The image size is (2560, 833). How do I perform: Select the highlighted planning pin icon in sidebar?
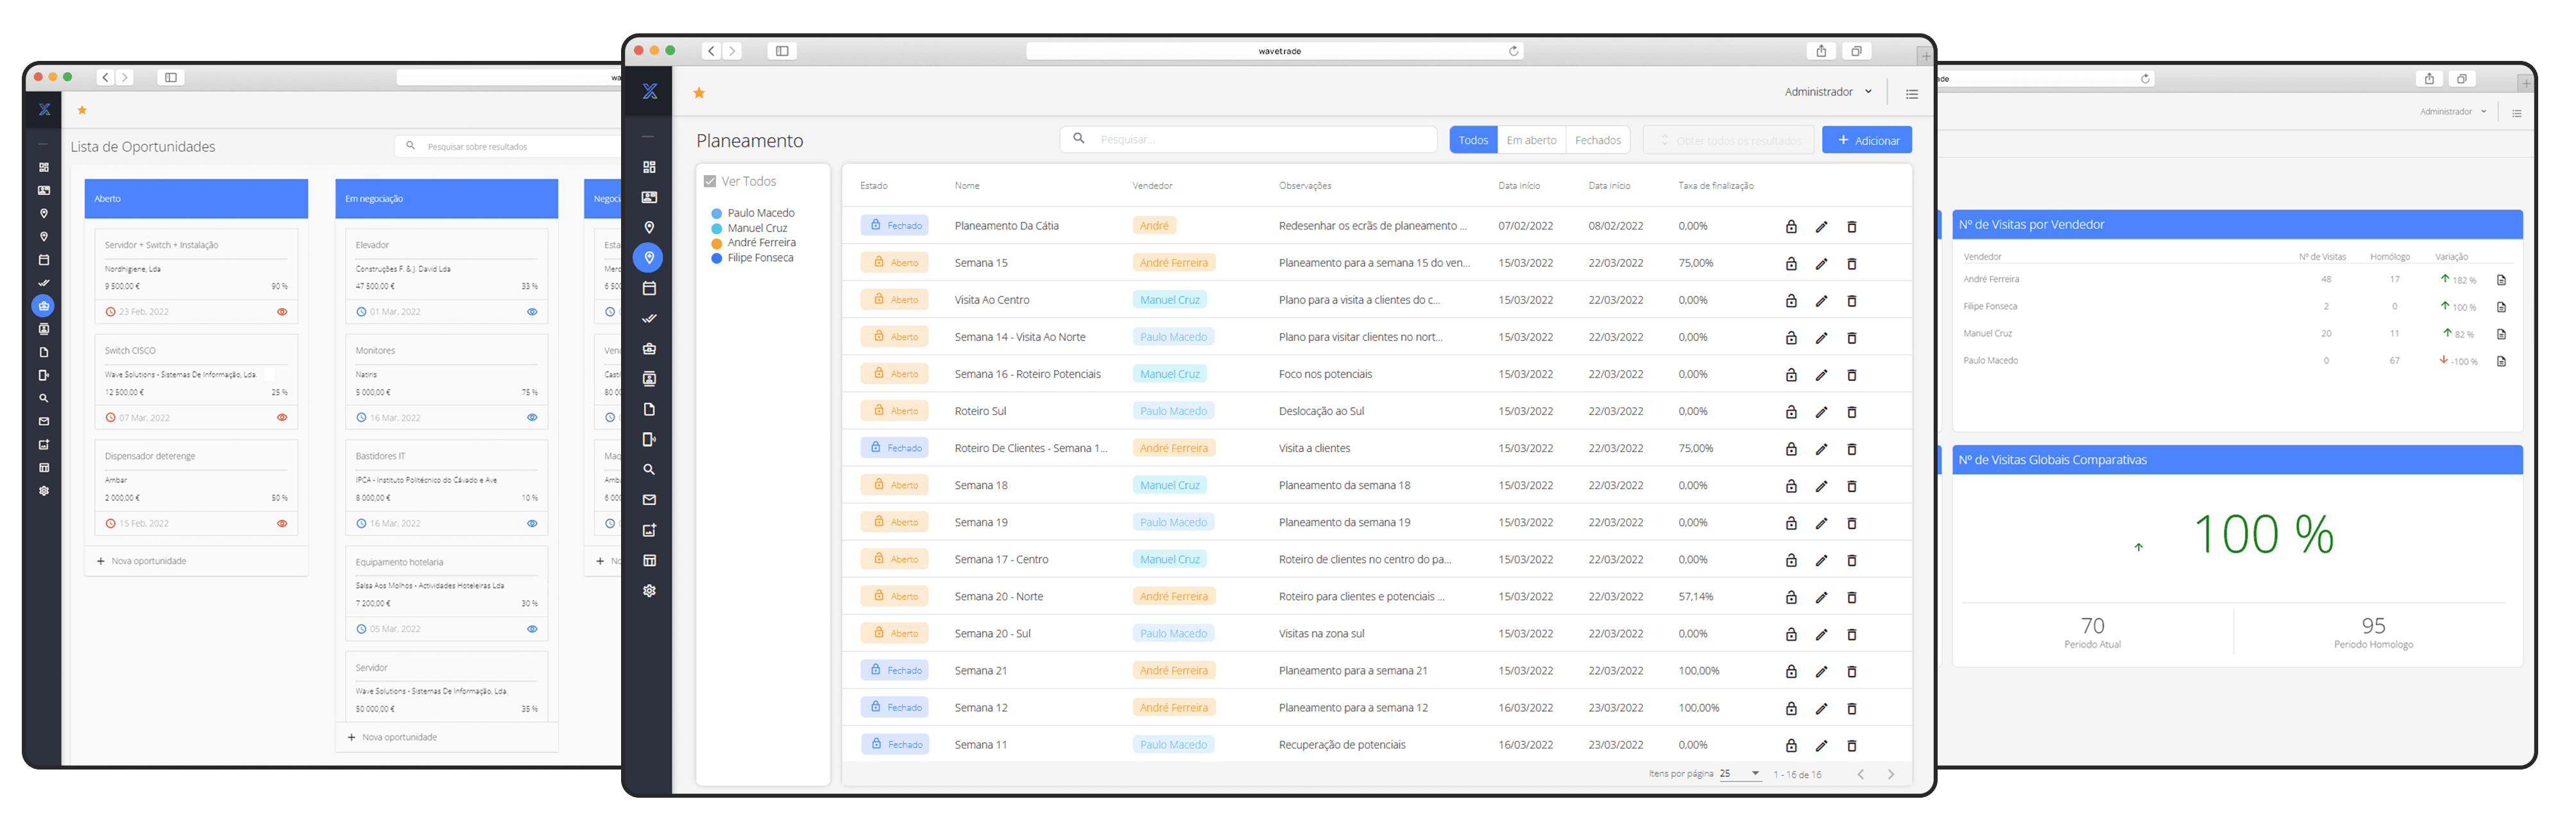(x=649, y=257)
